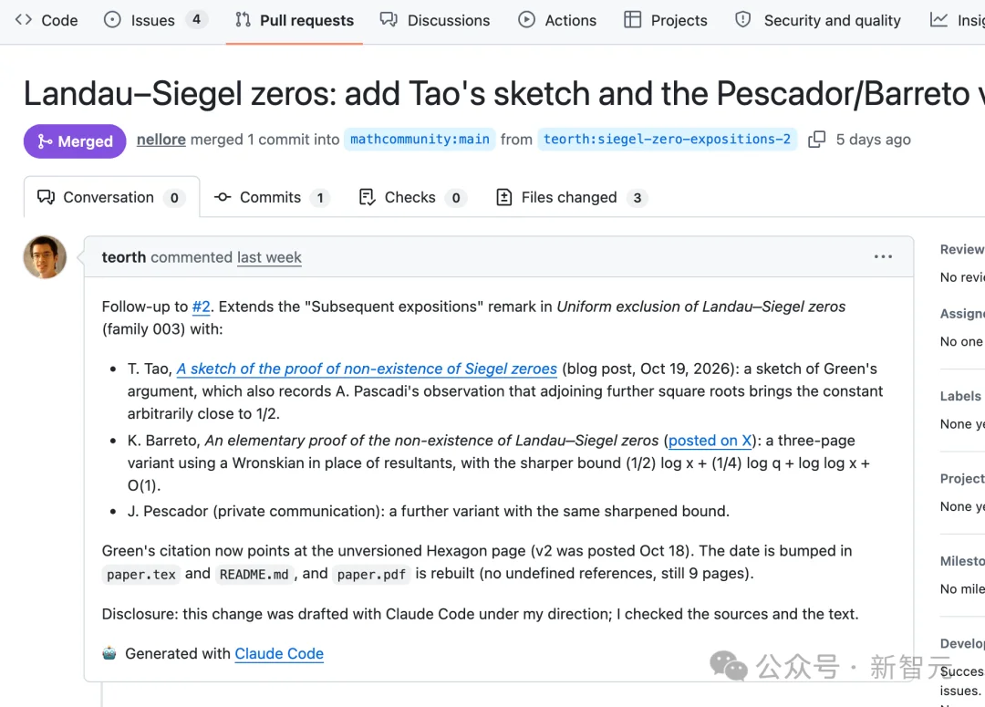
Task: Copy the head branch name icon
Action: pos(816,139)
